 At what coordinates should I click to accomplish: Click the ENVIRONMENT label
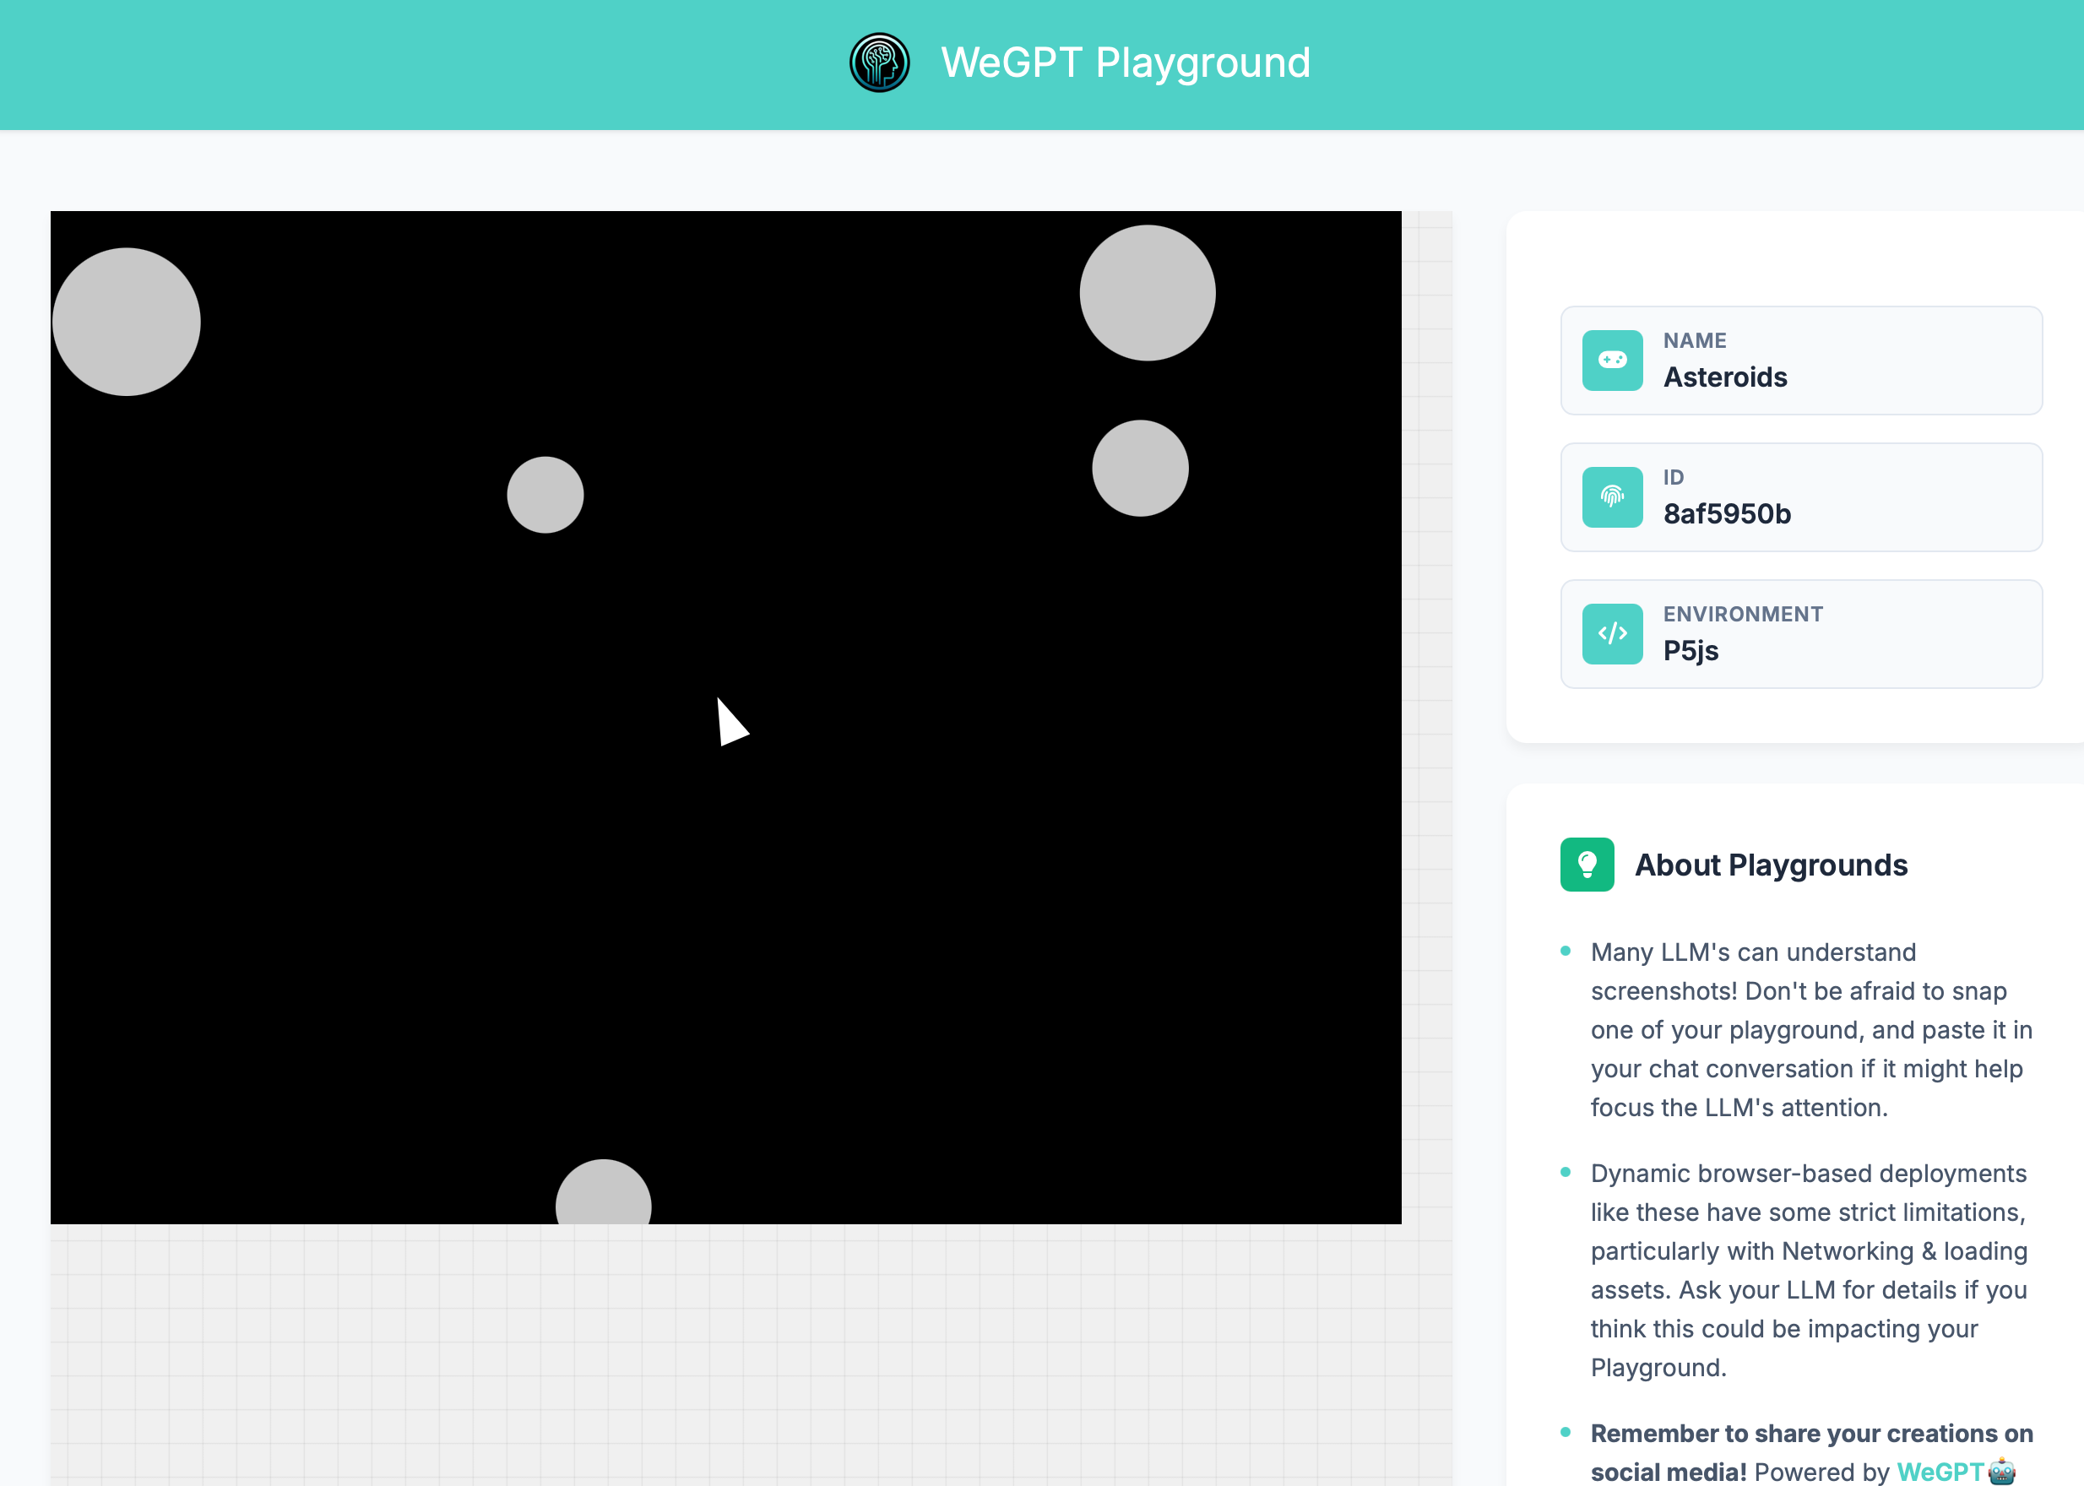click(x=1743, y=614)
